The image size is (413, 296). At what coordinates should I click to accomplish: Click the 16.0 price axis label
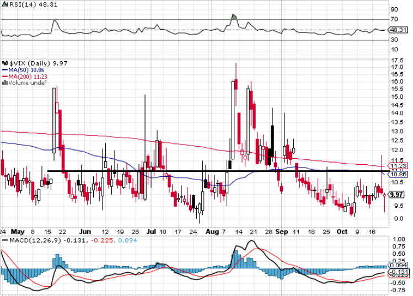(x=396, y=82)
